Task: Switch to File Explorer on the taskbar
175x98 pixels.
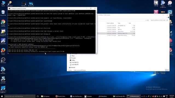Action: 45,96
